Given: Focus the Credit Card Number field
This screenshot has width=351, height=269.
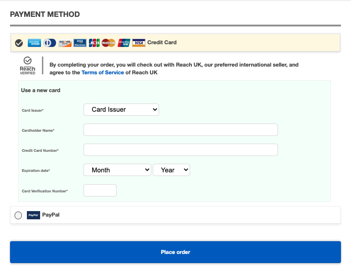Looking at the screenshot, I should [181, 150].
